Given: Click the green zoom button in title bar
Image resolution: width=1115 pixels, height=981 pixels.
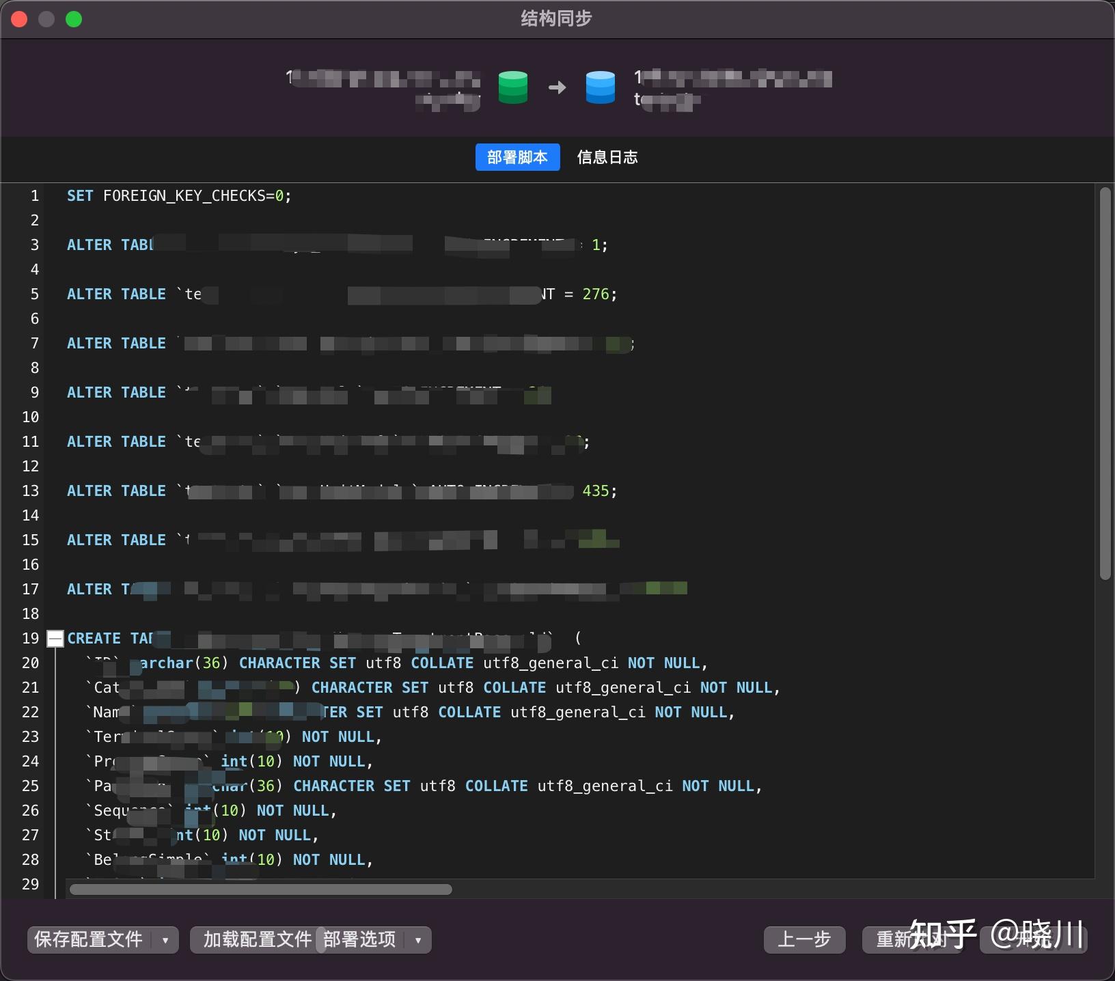Looking at the screenshot, I should [x=74, y=19].
